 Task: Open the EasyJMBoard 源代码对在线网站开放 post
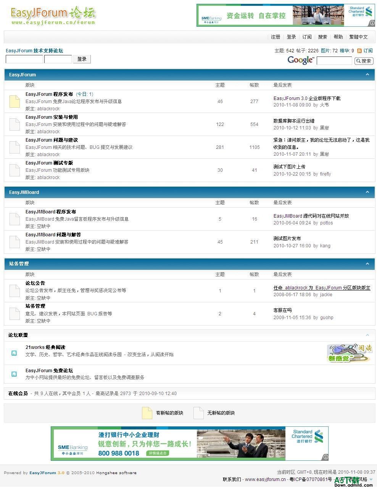pyautogui.click(x=311, y=216)
